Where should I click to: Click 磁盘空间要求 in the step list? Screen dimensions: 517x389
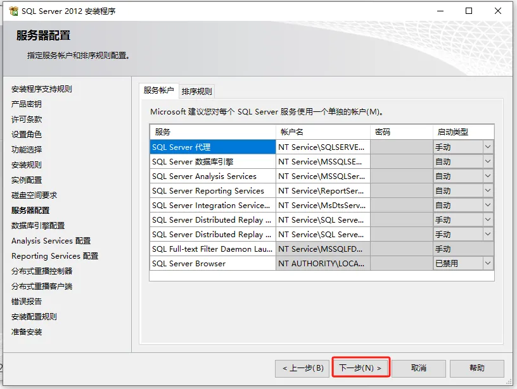(34, 195)
